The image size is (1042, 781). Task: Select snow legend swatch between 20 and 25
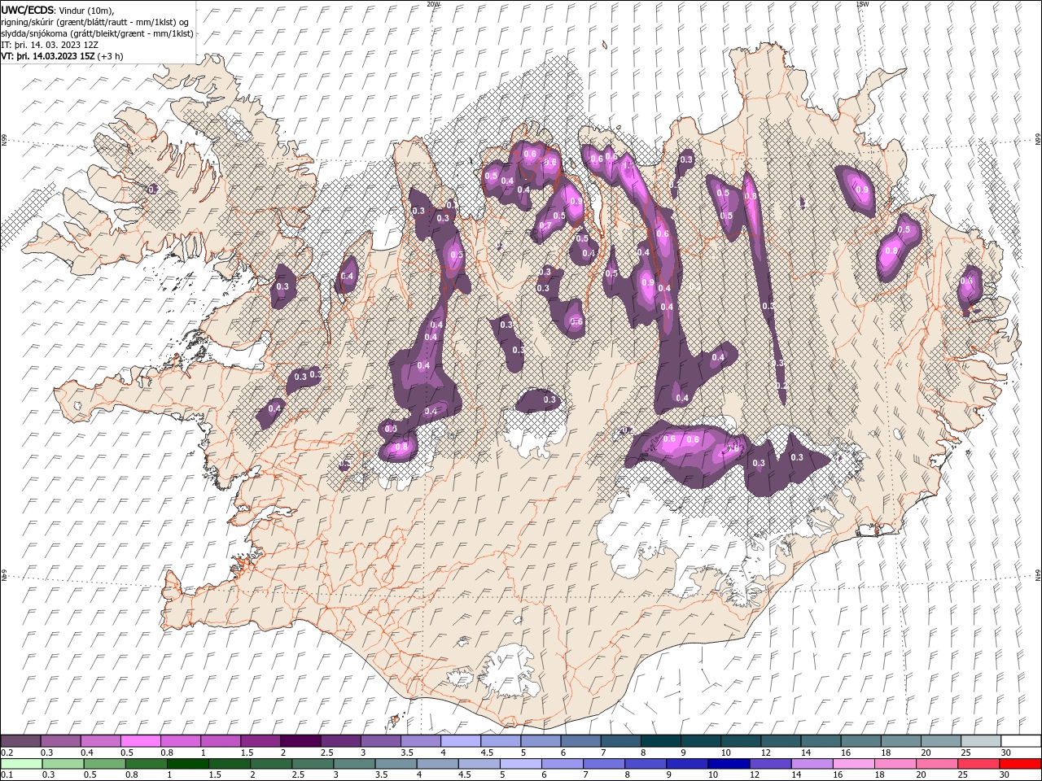[941, 741]
